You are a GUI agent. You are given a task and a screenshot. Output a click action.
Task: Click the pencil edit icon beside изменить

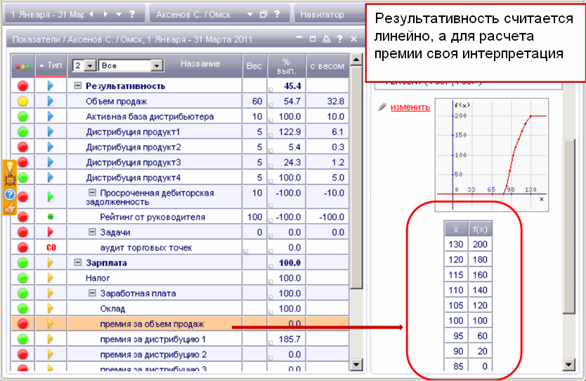pyautogui.click(x=382, y=107)
